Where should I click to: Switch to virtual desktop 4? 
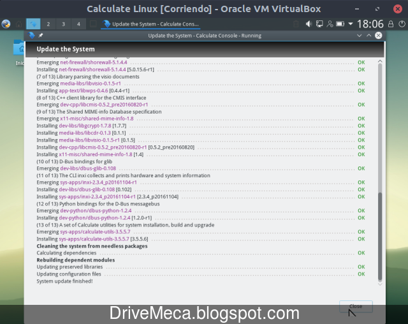click(x=78, y=24)
